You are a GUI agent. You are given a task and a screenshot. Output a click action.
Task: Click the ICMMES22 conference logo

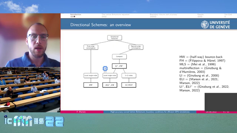tap(34, 121)
